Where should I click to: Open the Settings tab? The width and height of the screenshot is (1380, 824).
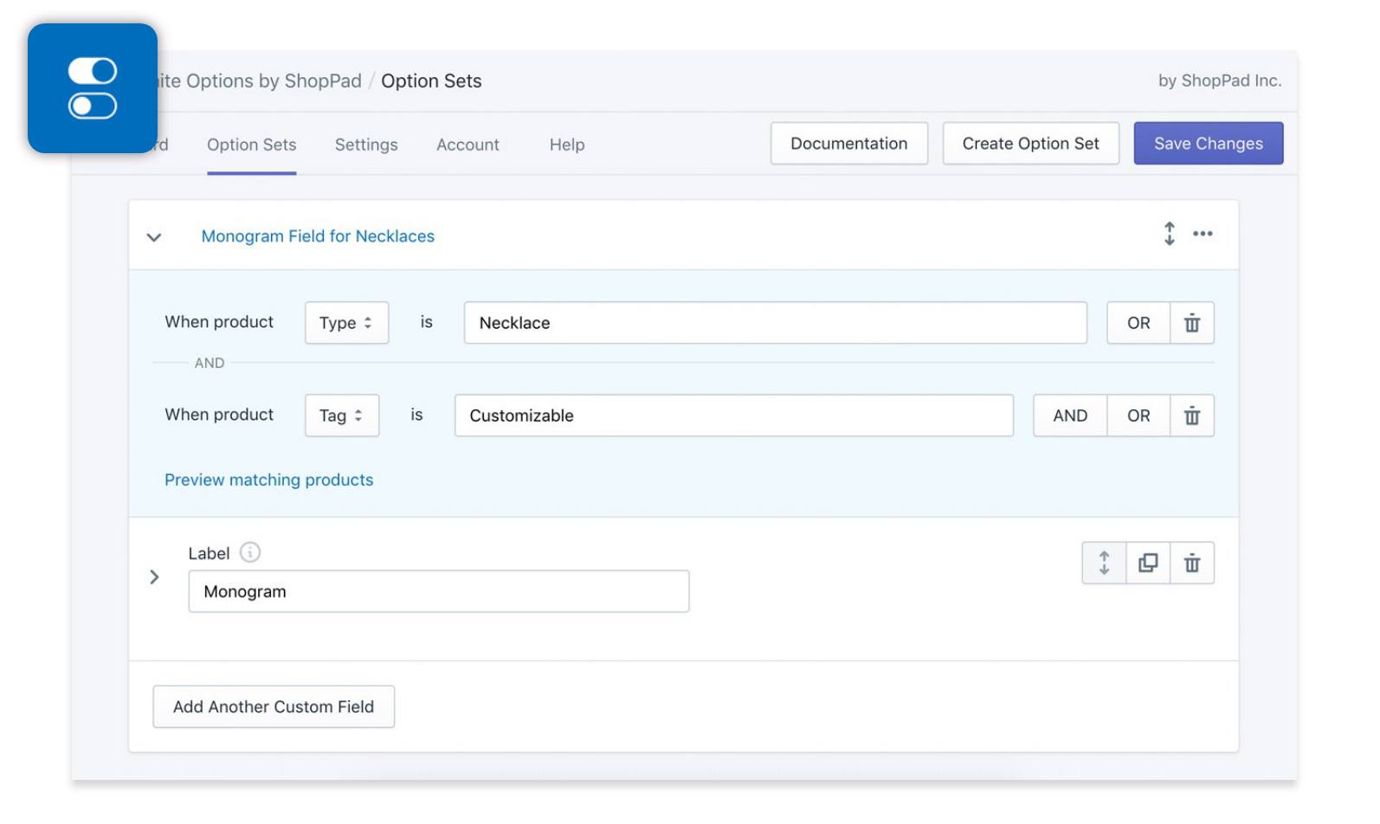coord(366,145)
